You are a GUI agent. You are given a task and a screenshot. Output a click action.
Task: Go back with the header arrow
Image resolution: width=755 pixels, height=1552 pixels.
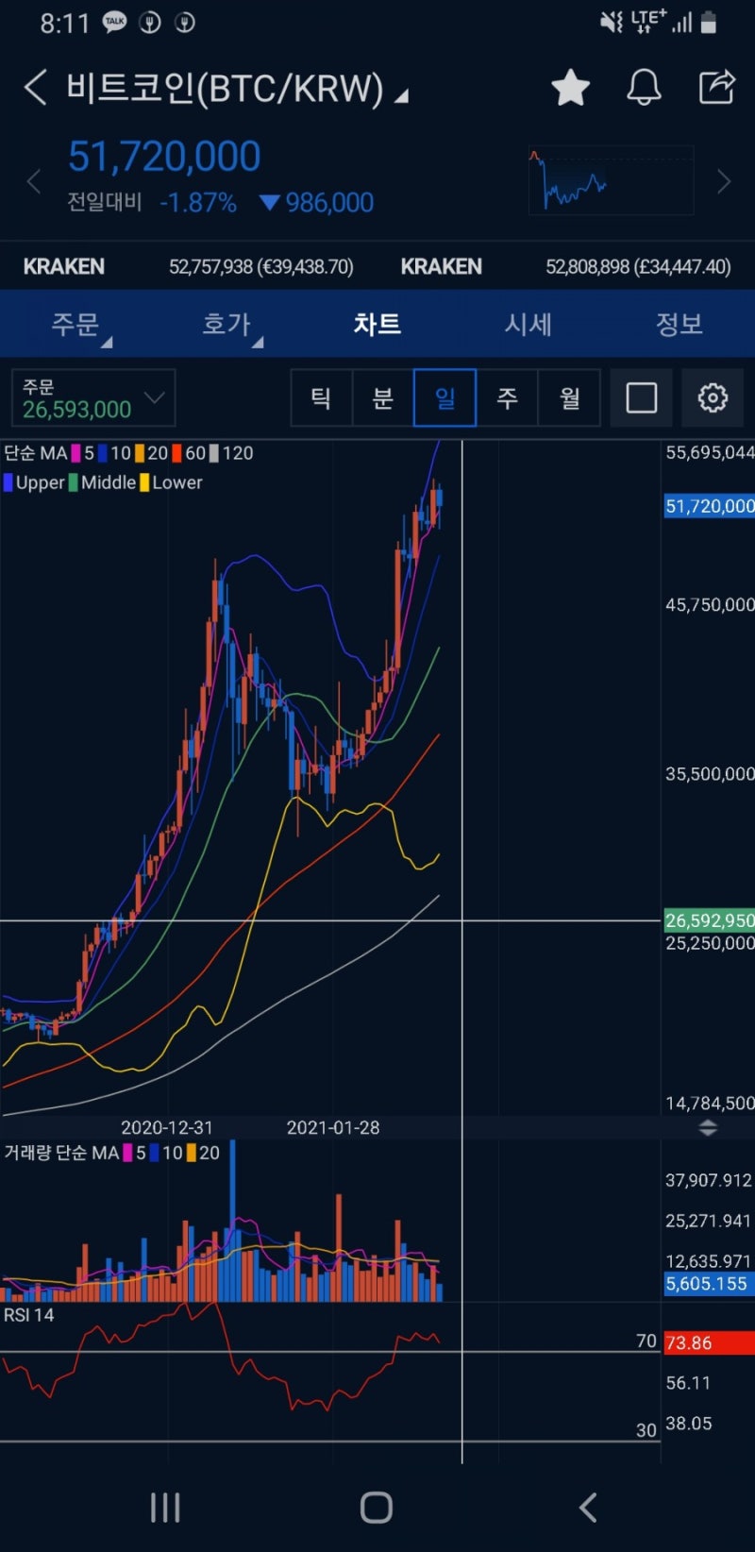tap(35, 87)
